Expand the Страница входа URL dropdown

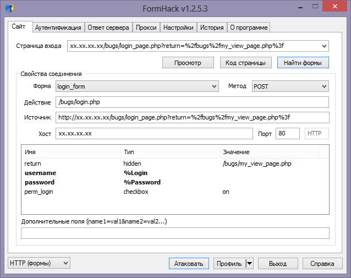(x=323, y=46)
